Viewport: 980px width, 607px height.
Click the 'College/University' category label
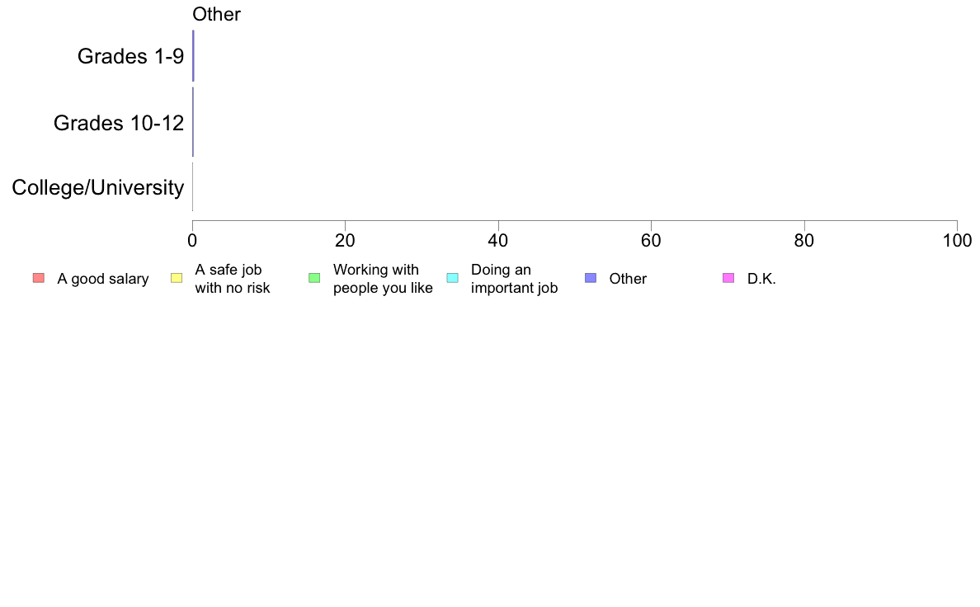(x=97, y=187)
